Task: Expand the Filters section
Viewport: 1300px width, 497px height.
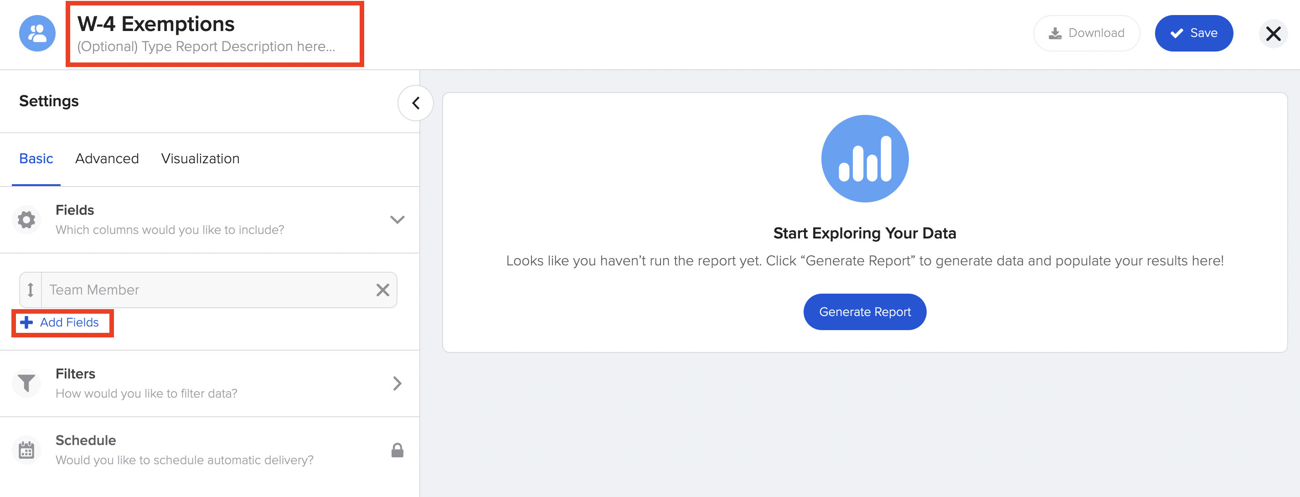Action: pyautogui.click(x=397, y=383)
